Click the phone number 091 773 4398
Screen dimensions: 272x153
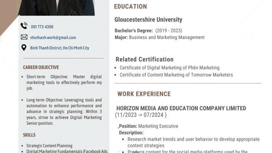(42, 27)
